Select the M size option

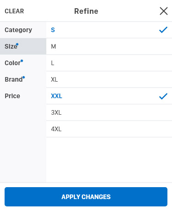click(109, 46)
